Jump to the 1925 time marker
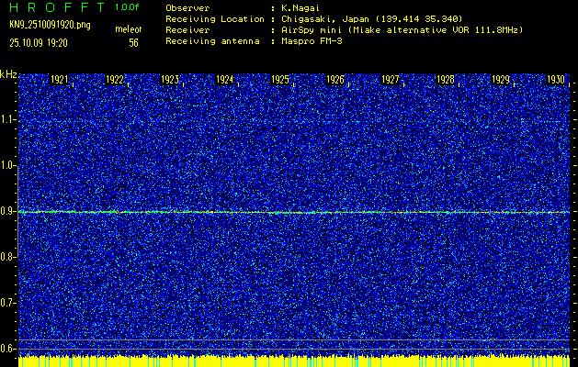Screen dimensions: 578x367 tap(280, 81)
